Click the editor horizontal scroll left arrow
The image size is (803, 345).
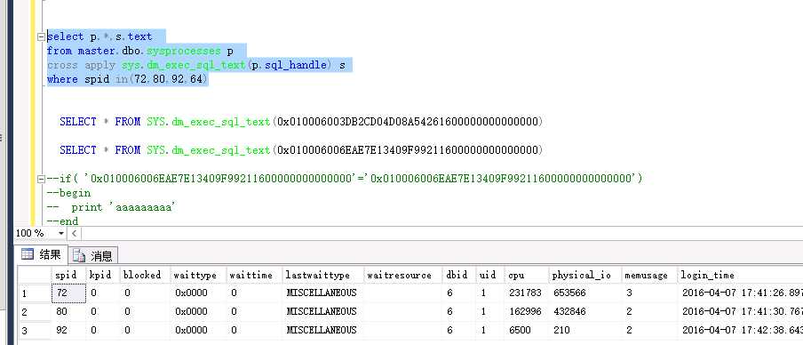click(74, 234)
